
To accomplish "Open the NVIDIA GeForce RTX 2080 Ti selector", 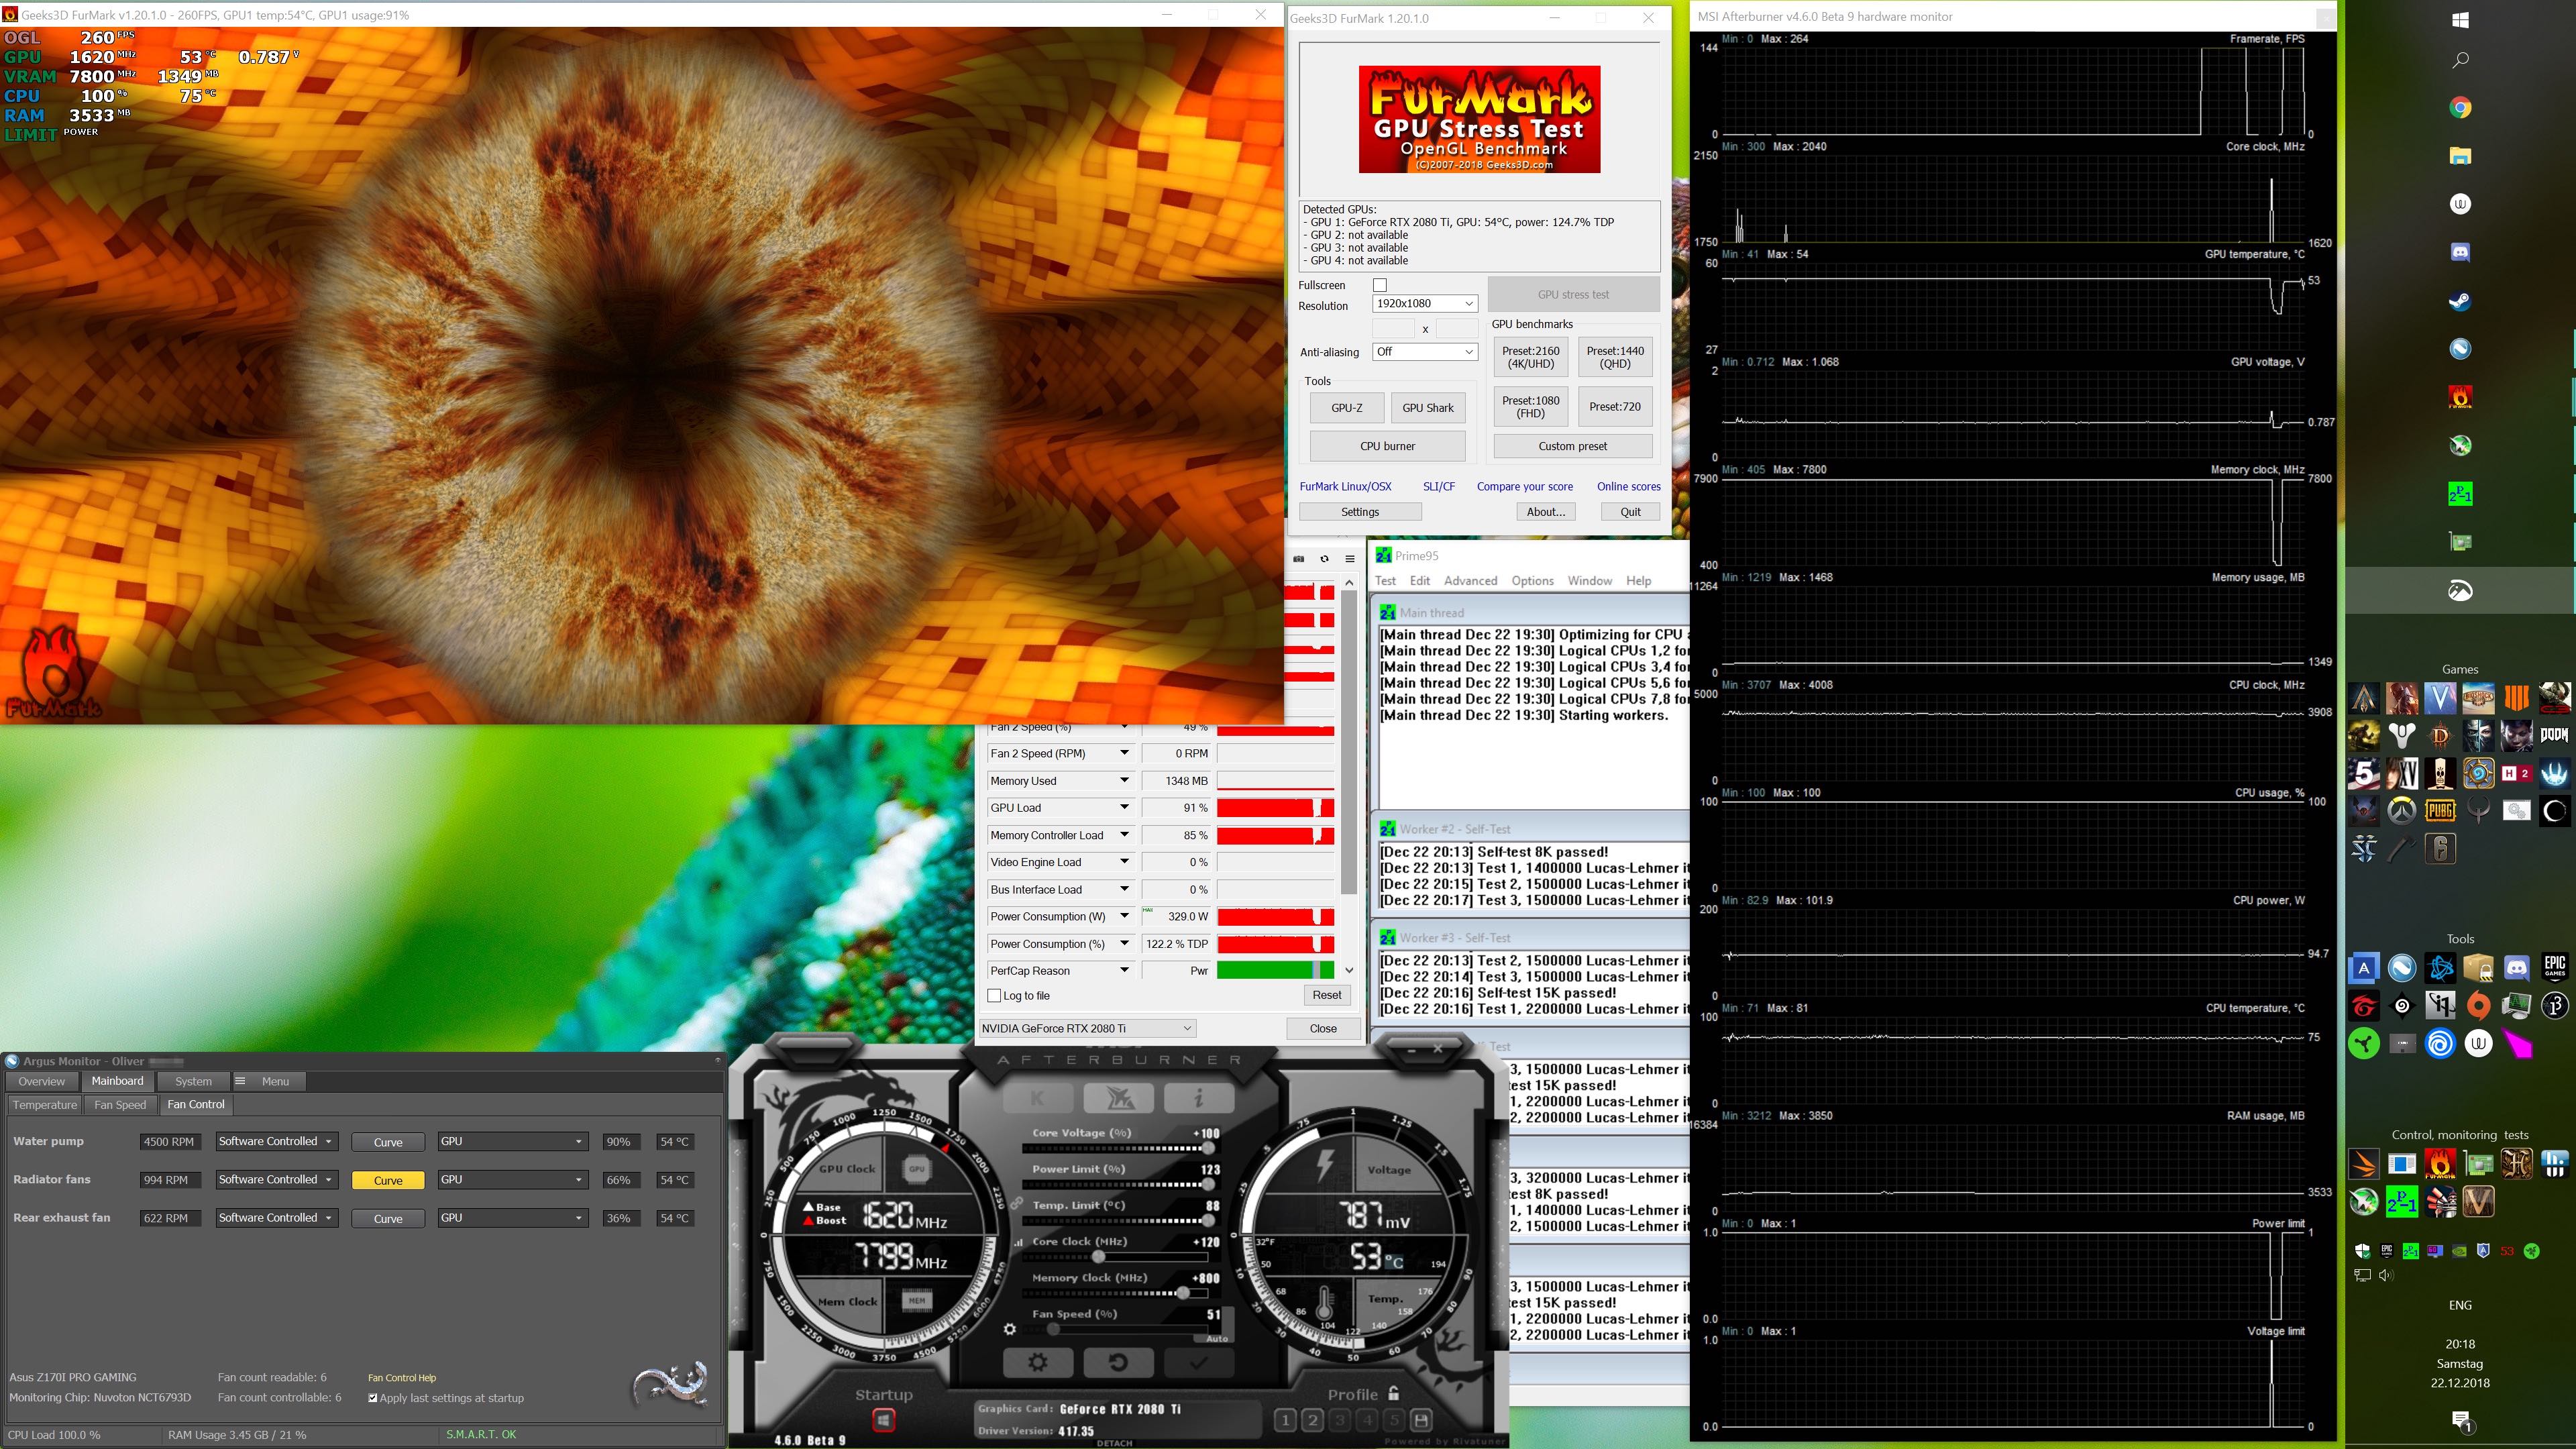I will 1087,1028.
